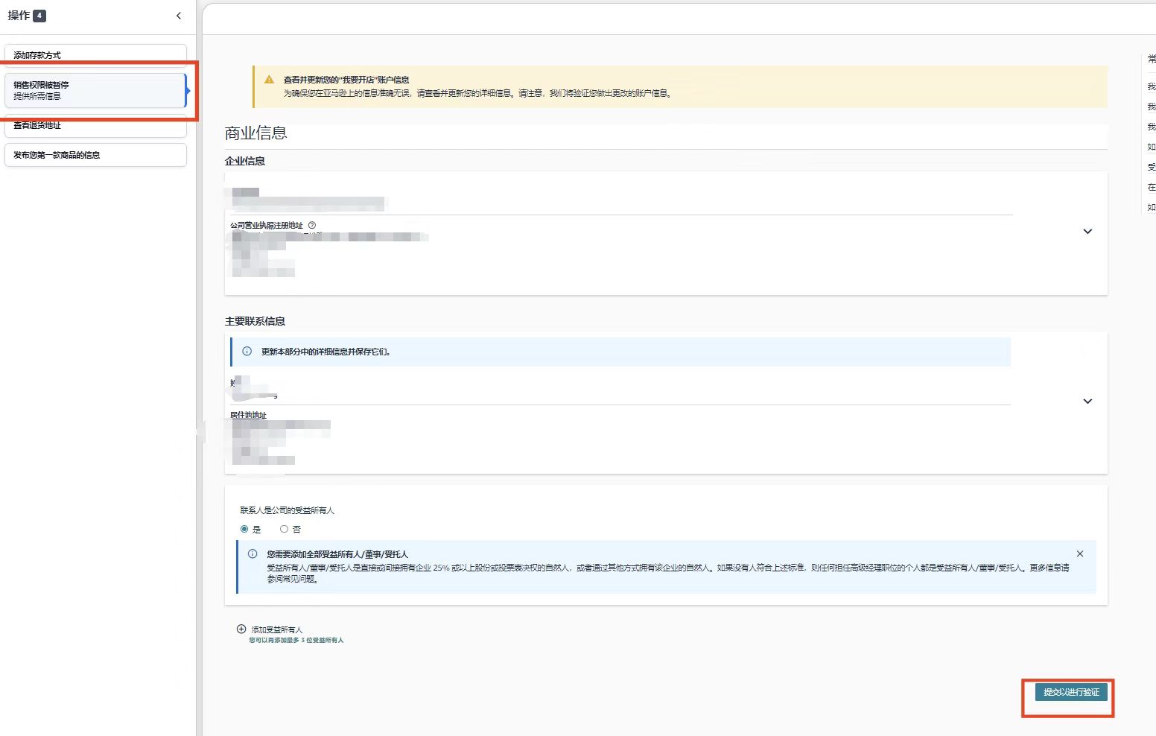The width and height of the screenshot is (1156, 736).
Task: Click the plus icon for 添加受益所有人
Action: click(241, 629)
